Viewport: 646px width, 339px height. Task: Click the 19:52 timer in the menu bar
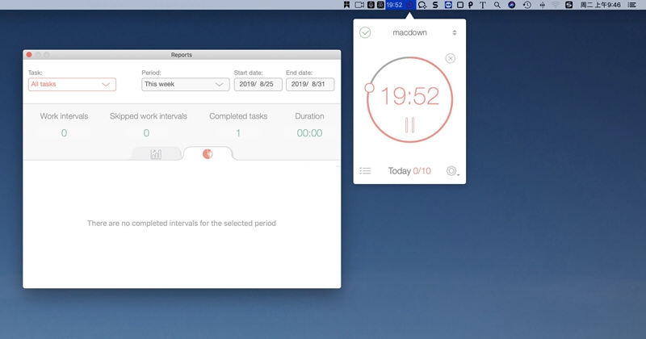coord(400,5)
